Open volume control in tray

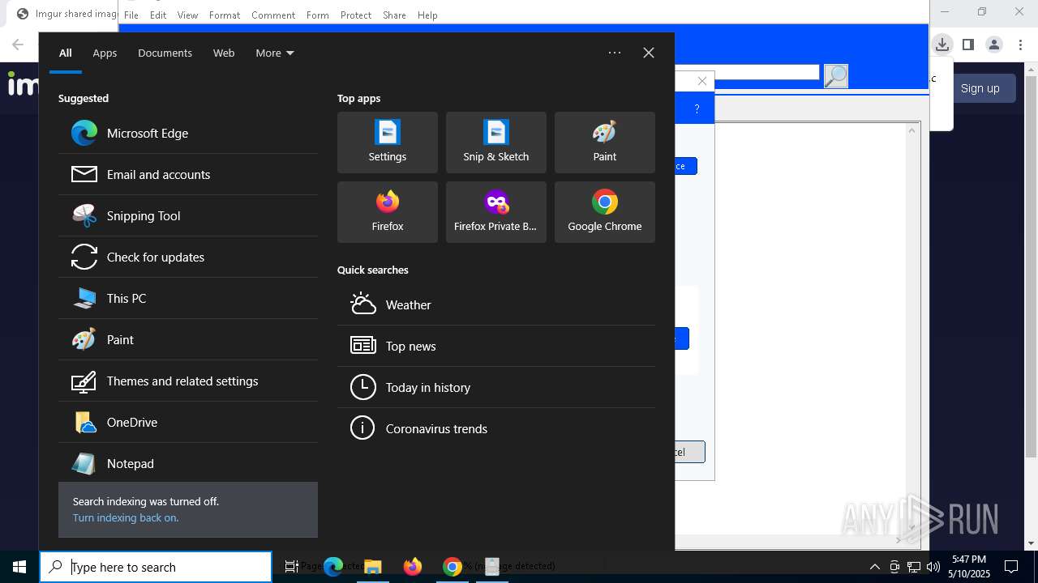[933, 567]
